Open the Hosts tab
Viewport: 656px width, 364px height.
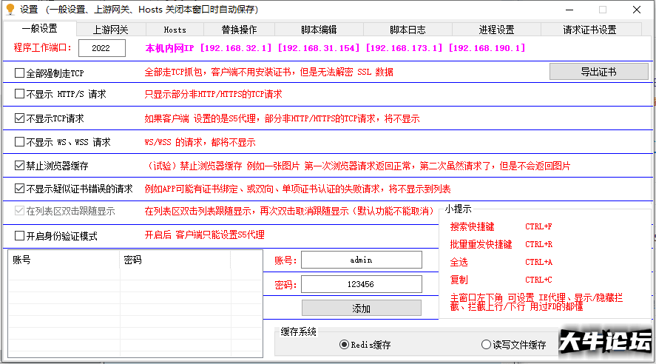175,30
